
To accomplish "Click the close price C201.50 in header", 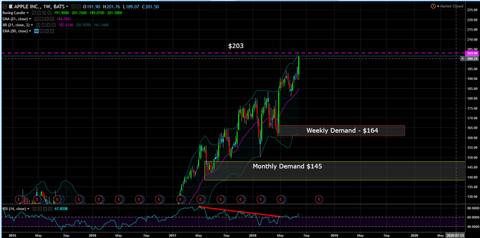I will coord(150,7).
